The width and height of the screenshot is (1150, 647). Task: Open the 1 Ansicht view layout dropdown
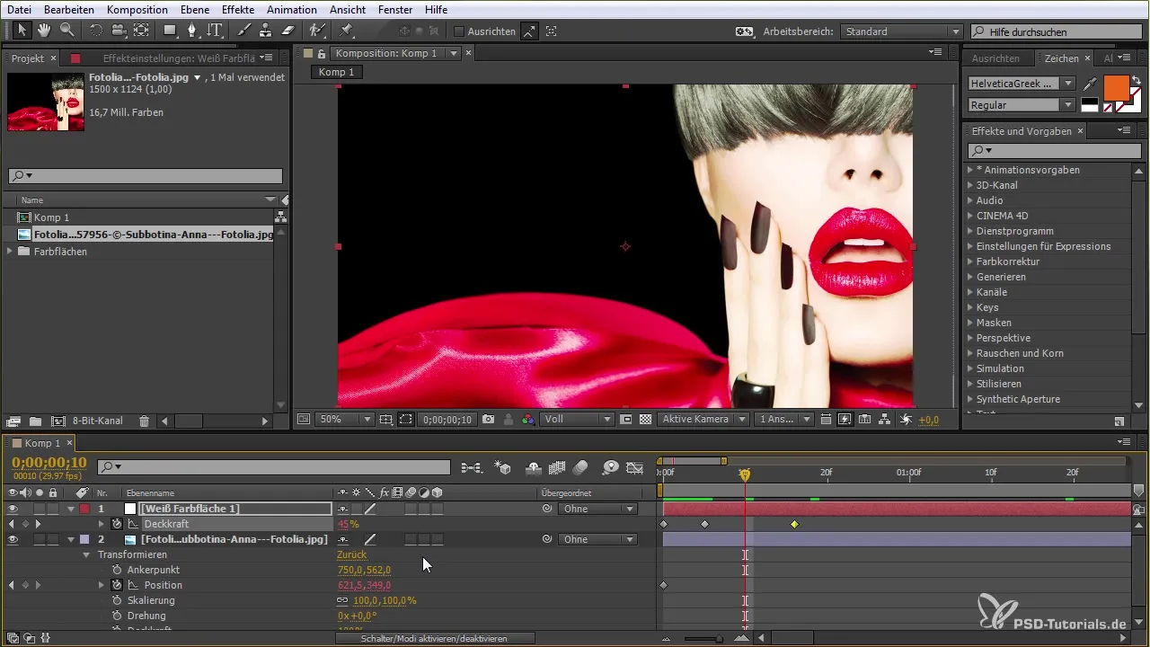[x=783, y=419]
